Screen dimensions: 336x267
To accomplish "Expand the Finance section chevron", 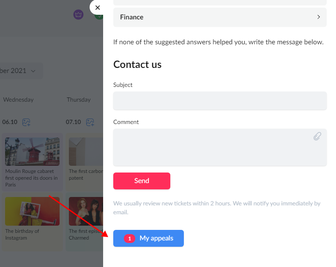I will (319, 17).
